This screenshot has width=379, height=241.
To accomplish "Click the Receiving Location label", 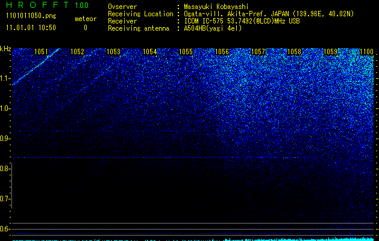I will coord(140,14).
